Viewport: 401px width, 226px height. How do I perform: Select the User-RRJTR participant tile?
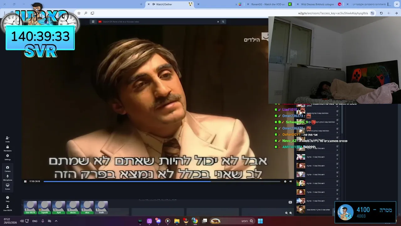30,207
